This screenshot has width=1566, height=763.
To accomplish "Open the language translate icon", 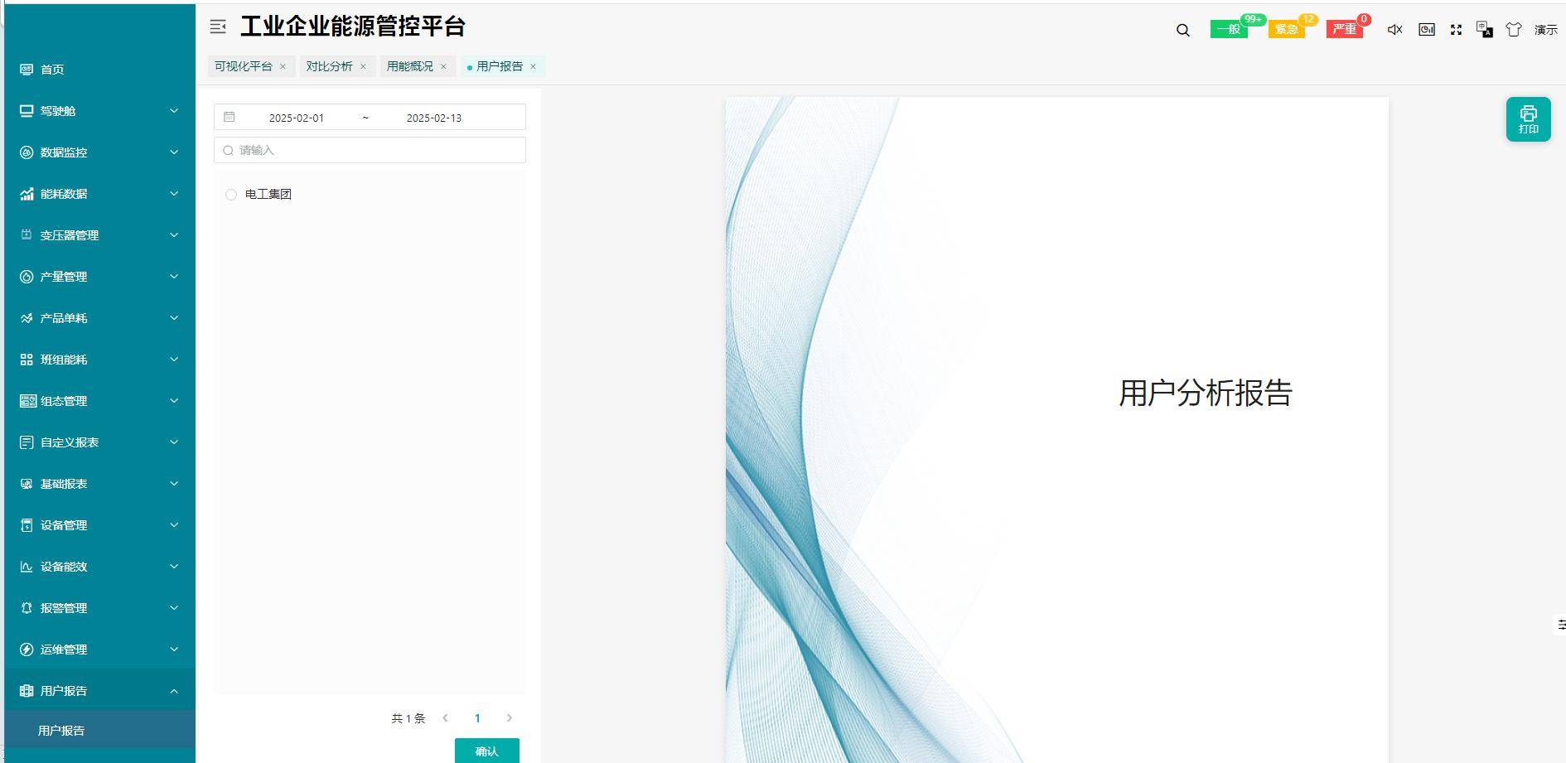I will point(1485,30).
